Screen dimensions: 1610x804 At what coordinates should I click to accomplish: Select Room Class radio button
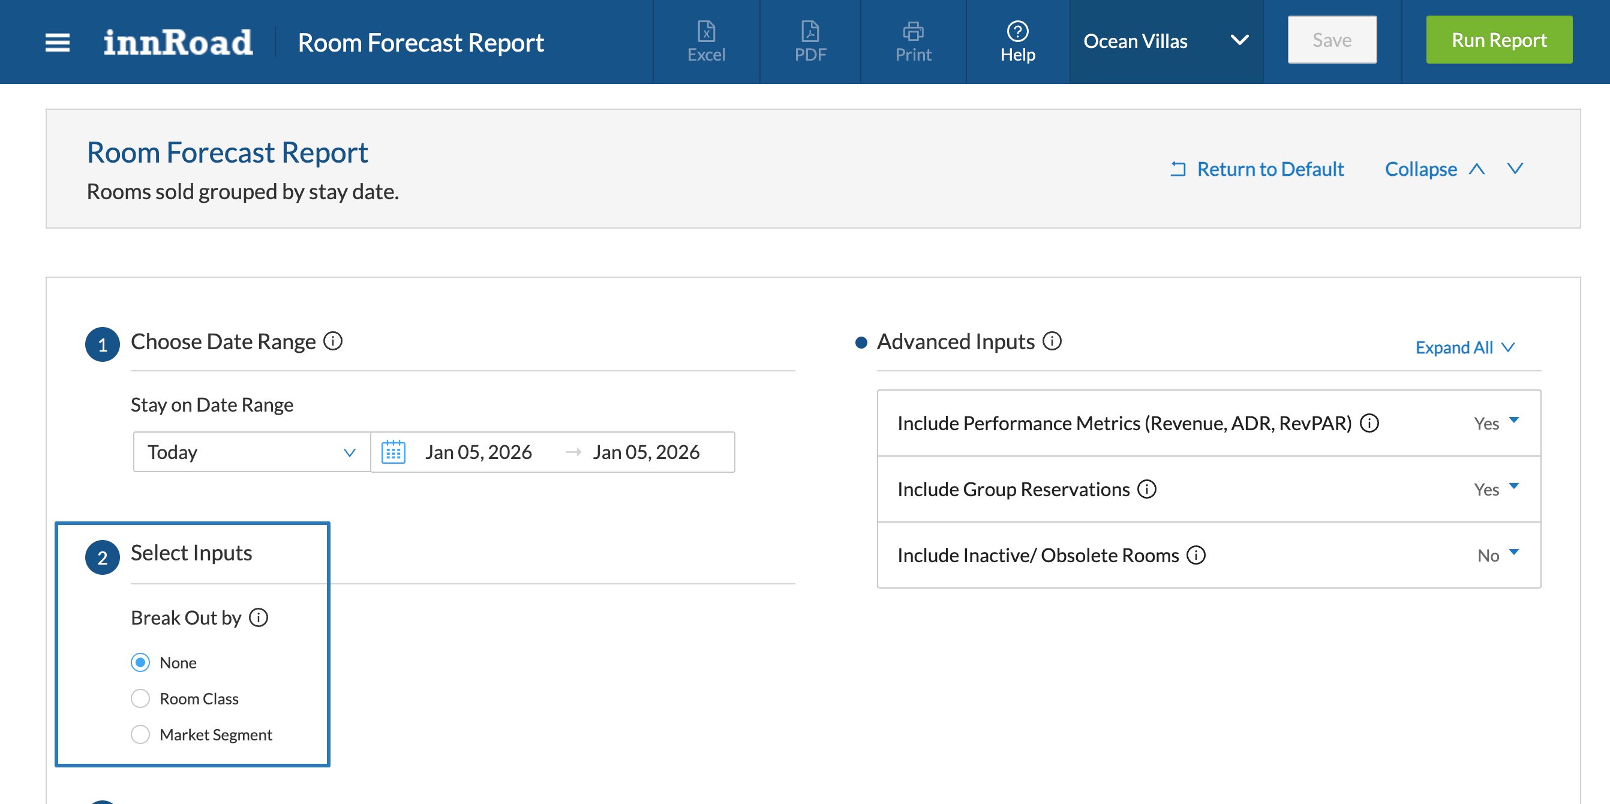tap(140, 698)
